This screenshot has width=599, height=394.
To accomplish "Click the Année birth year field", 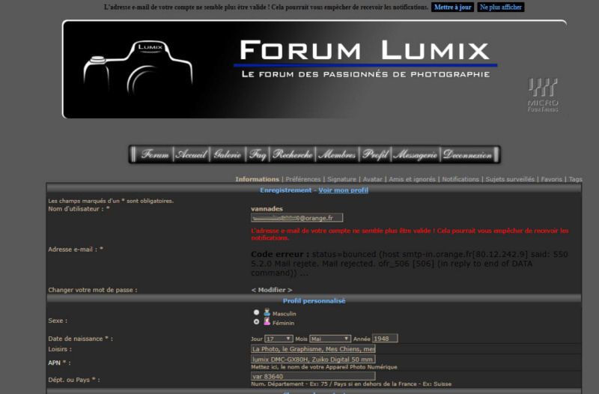I will (x=385, y=339).
